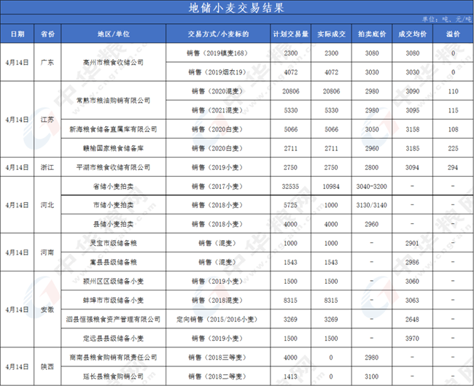Click the 省份 column header

[x=47, y=34]
